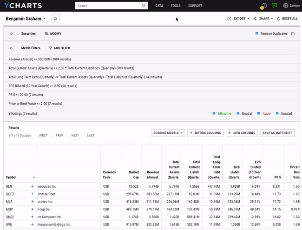302x230 pixels.
Task: Click the Connor user avatar icon
Action: [286, 6]
